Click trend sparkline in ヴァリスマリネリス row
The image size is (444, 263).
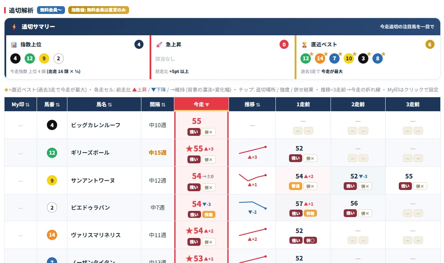point(252,232)
